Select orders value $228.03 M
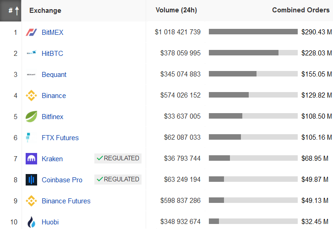Viewport: 333px width, 229px height. pyautogui.click(x=317, y=53)
